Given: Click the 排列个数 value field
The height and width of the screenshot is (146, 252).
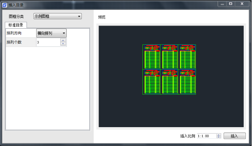Looking at the screenshot, I should (48, 42).
